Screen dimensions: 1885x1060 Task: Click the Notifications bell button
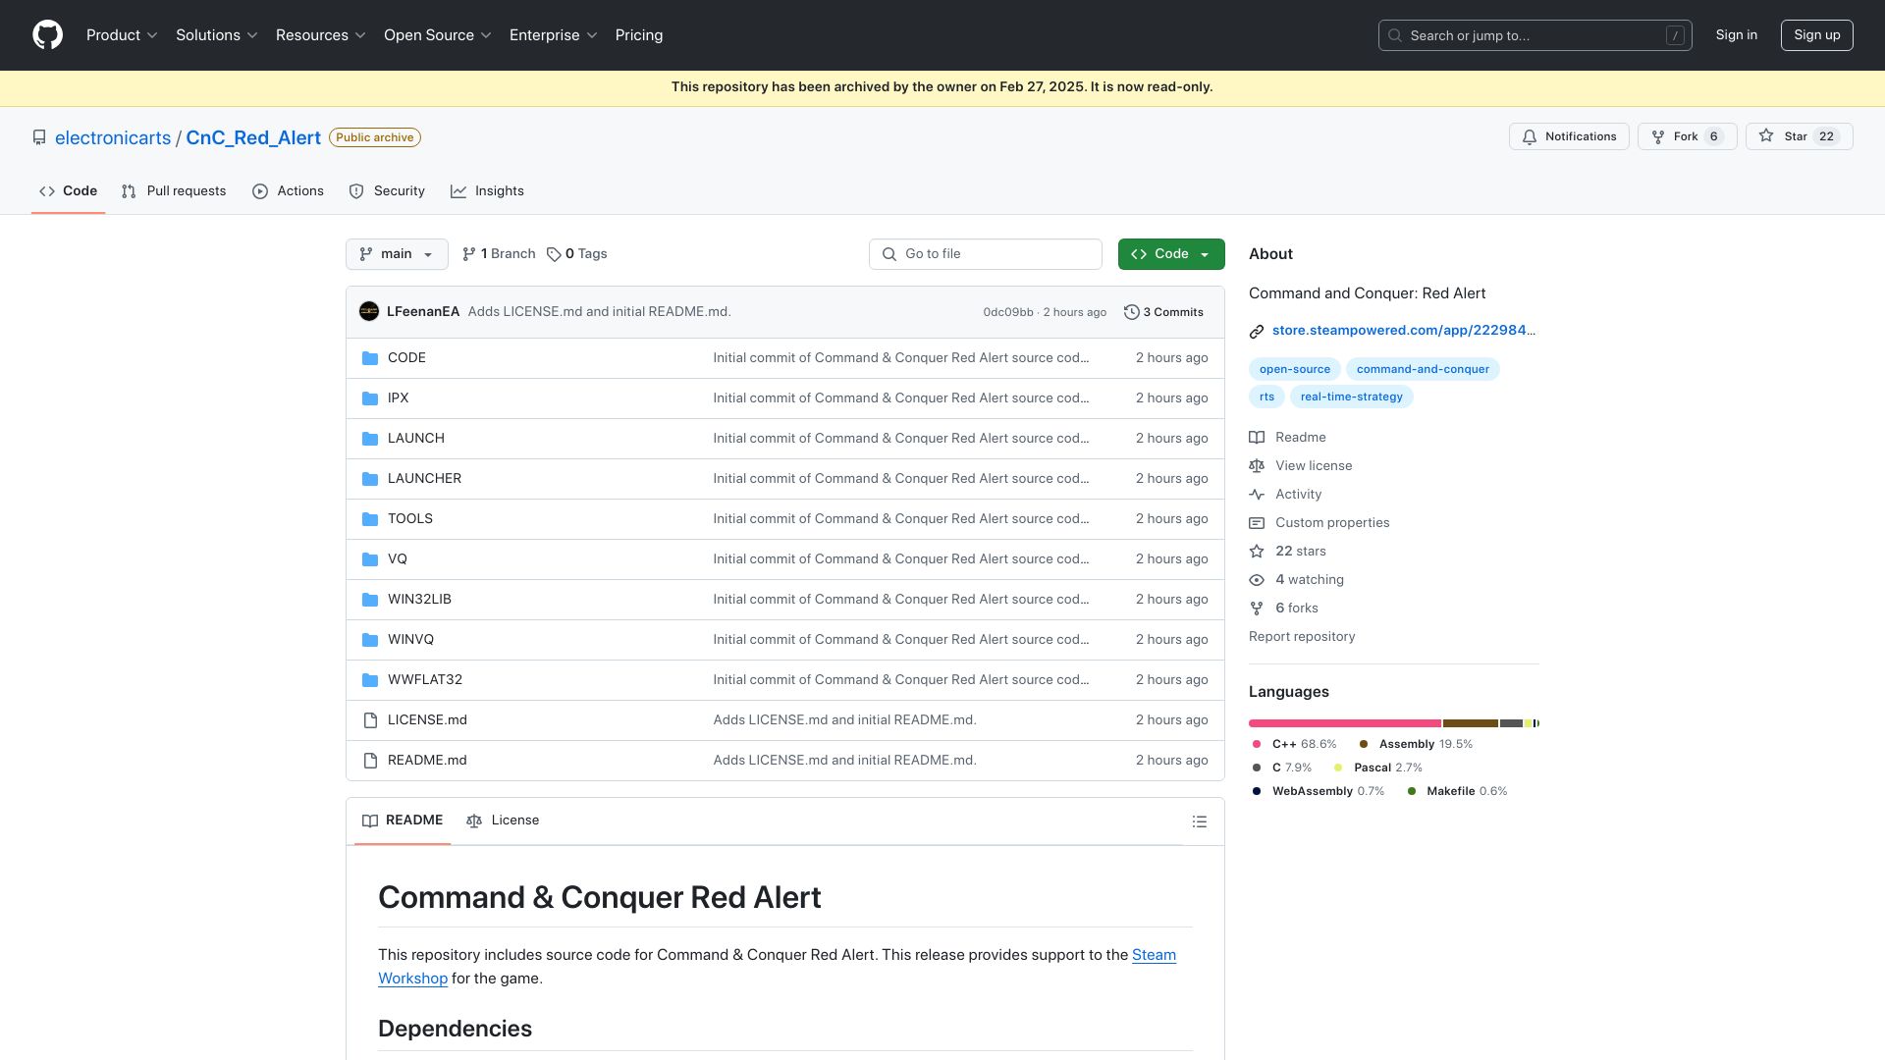pyautogui.click(x=1569, y=136)
